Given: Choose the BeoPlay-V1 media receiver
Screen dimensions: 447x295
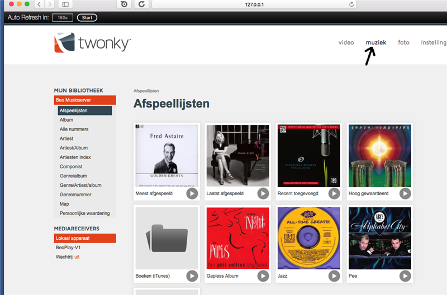Looking at the screenshot, I should (x=68, y=248).
